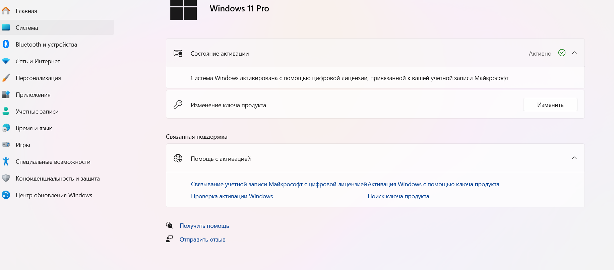Click the Apps sidebar icon
This screenshot has width=614, height=270.
click(6, 94)
